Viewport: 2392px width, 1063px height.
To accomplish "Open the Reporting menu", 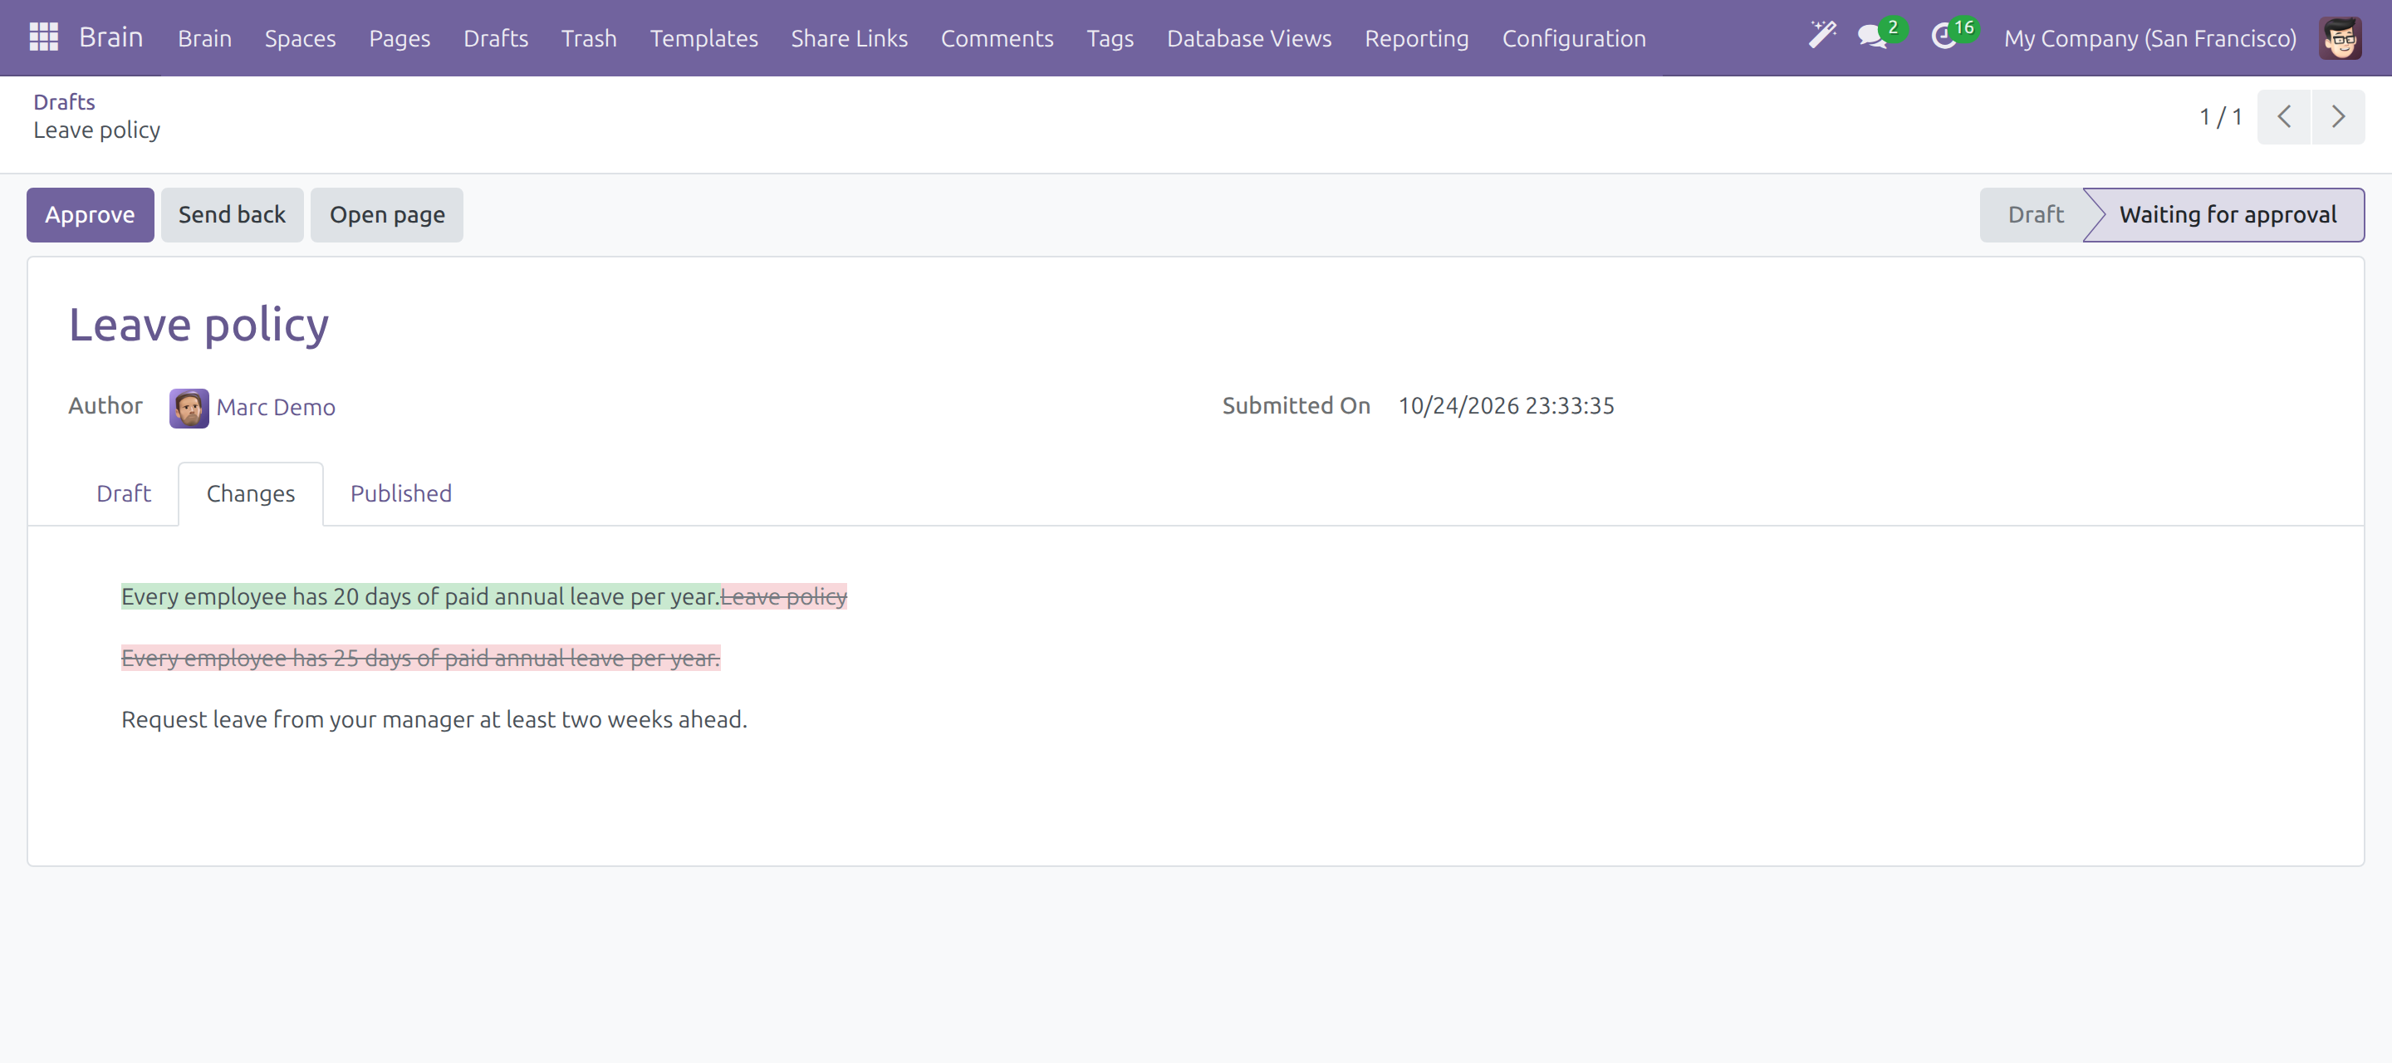I will 1416,38.
